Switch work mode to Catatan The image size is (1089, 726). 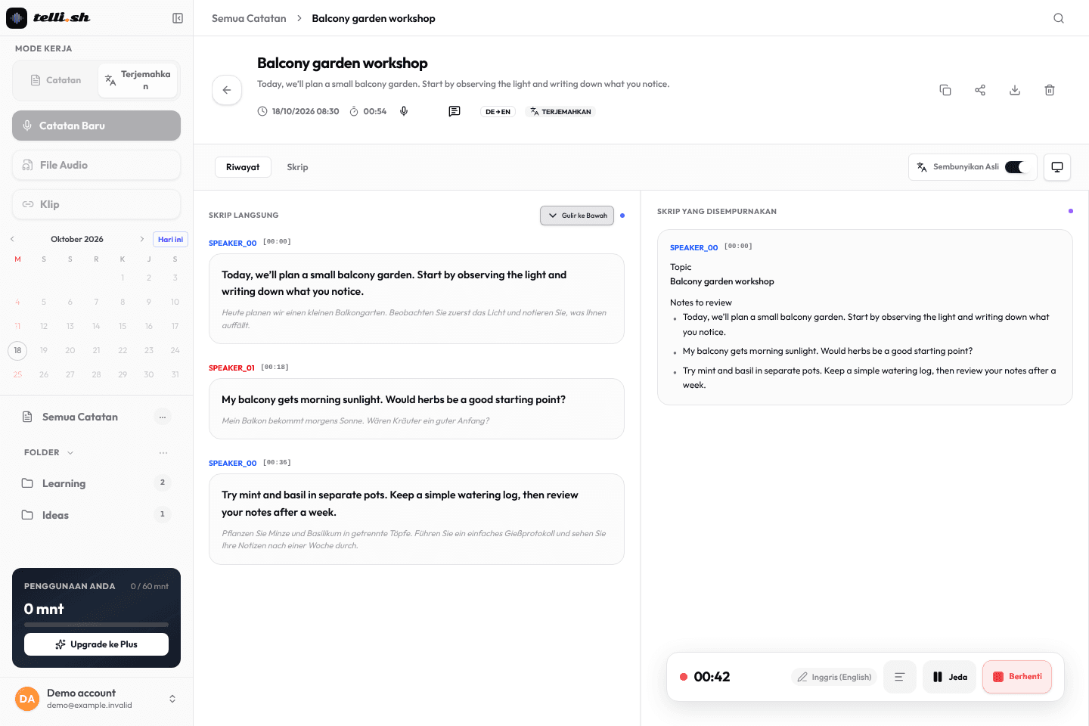point(55,80)
